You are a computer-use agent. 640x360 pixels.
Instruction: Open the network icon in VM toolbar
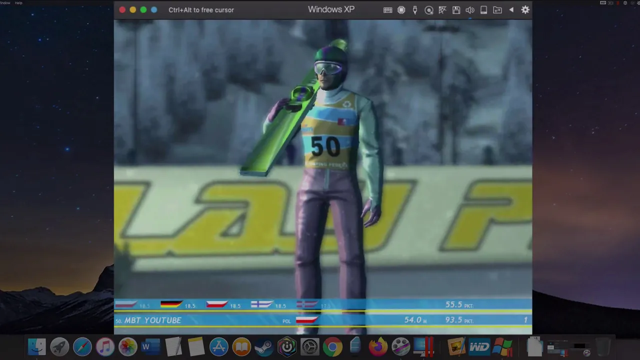442,10
